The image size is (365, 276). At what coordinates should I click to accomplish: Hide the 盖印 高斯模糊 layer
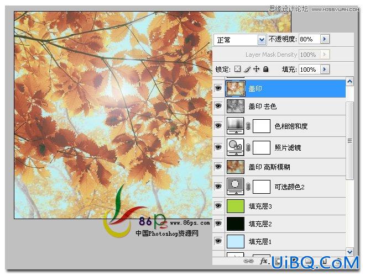click(218, 167)
